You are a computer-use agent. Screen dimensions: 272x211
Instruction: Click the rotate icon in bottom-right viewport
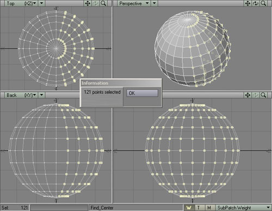256,95
